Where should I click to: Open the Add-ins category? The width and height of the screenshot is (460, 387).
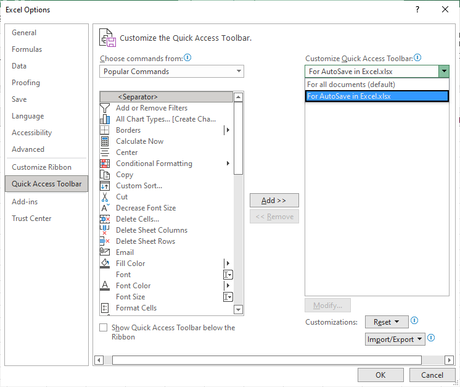[46, 202]
